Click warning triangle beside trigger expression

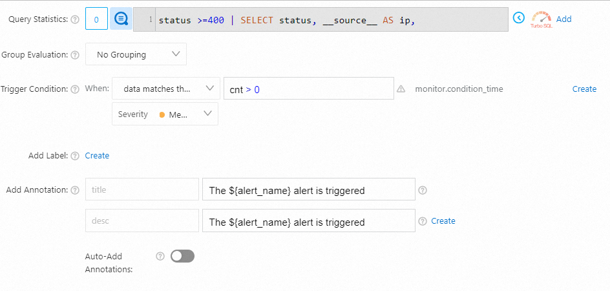[401, 89]
